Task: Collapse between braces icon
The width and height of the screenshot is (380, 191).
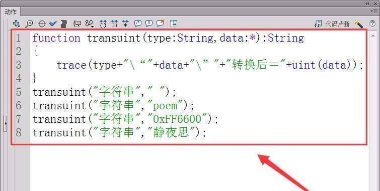Action: (103, 24)
